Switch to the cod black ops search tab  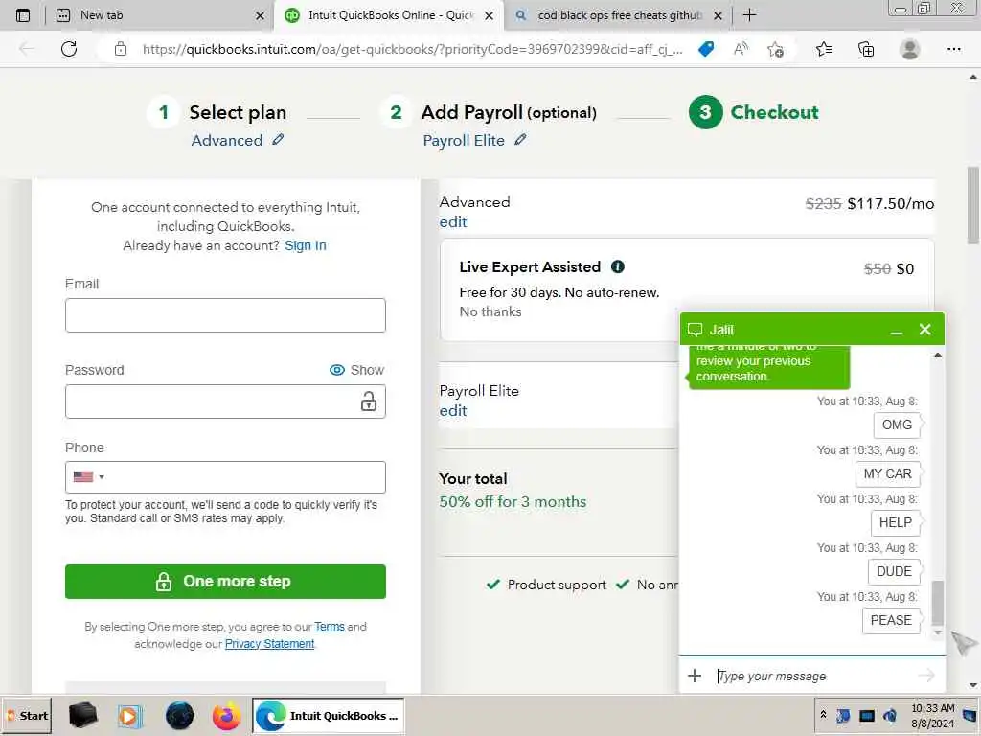coord(618,15)
